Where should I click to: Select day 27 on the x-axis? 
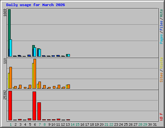[x=135, y=124]
